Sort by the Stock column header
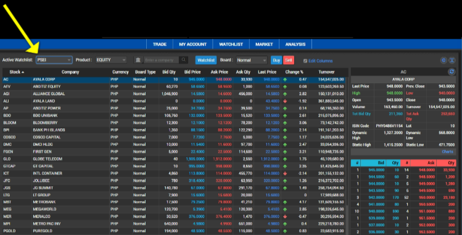462x235 pixels. pos(17,72)
